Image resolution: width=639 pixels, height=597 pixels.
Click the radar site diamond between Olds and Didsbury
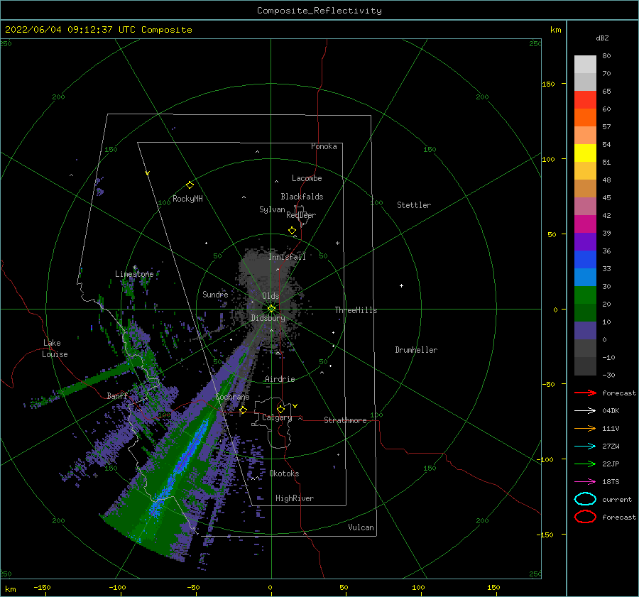tap(271, 309)
